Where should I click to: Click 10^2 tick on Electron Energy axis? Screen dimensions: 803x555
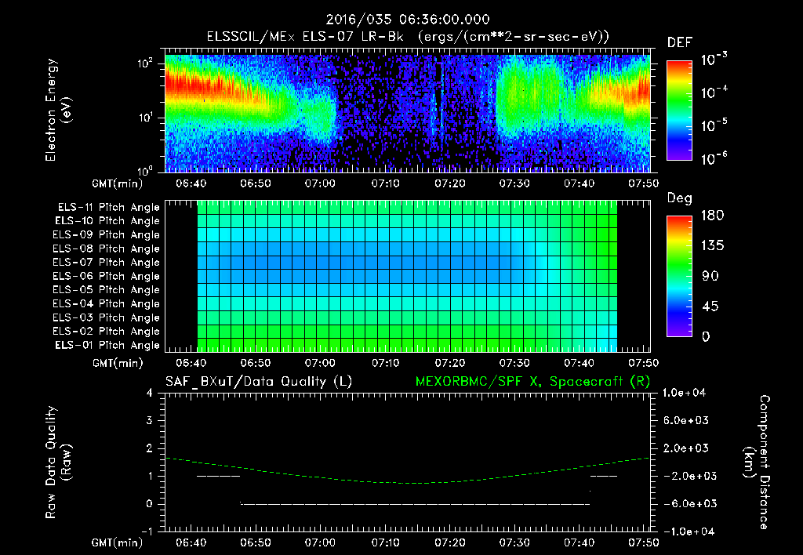(x=146, y=63)
